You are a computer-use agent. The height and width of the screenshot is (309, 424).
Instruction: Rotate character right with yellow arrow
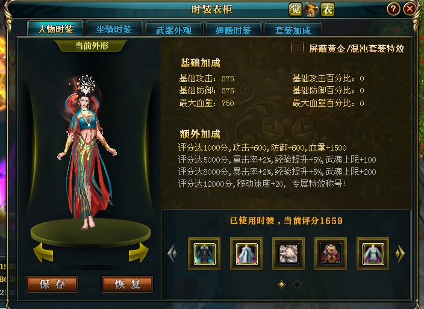(139, 252)
